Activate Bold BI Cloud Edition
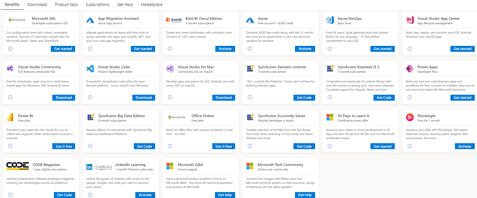This screenshot has height=198, width=477. coord(225,49)
